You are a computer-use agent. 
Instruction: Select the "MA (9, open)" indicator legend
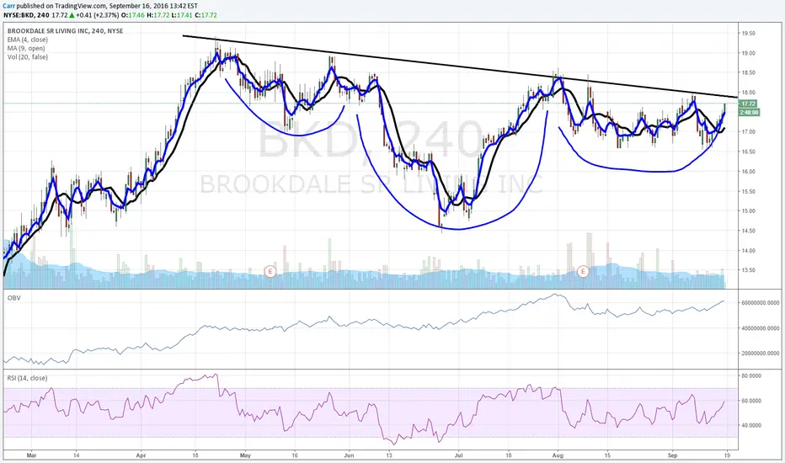click(26, 49)
